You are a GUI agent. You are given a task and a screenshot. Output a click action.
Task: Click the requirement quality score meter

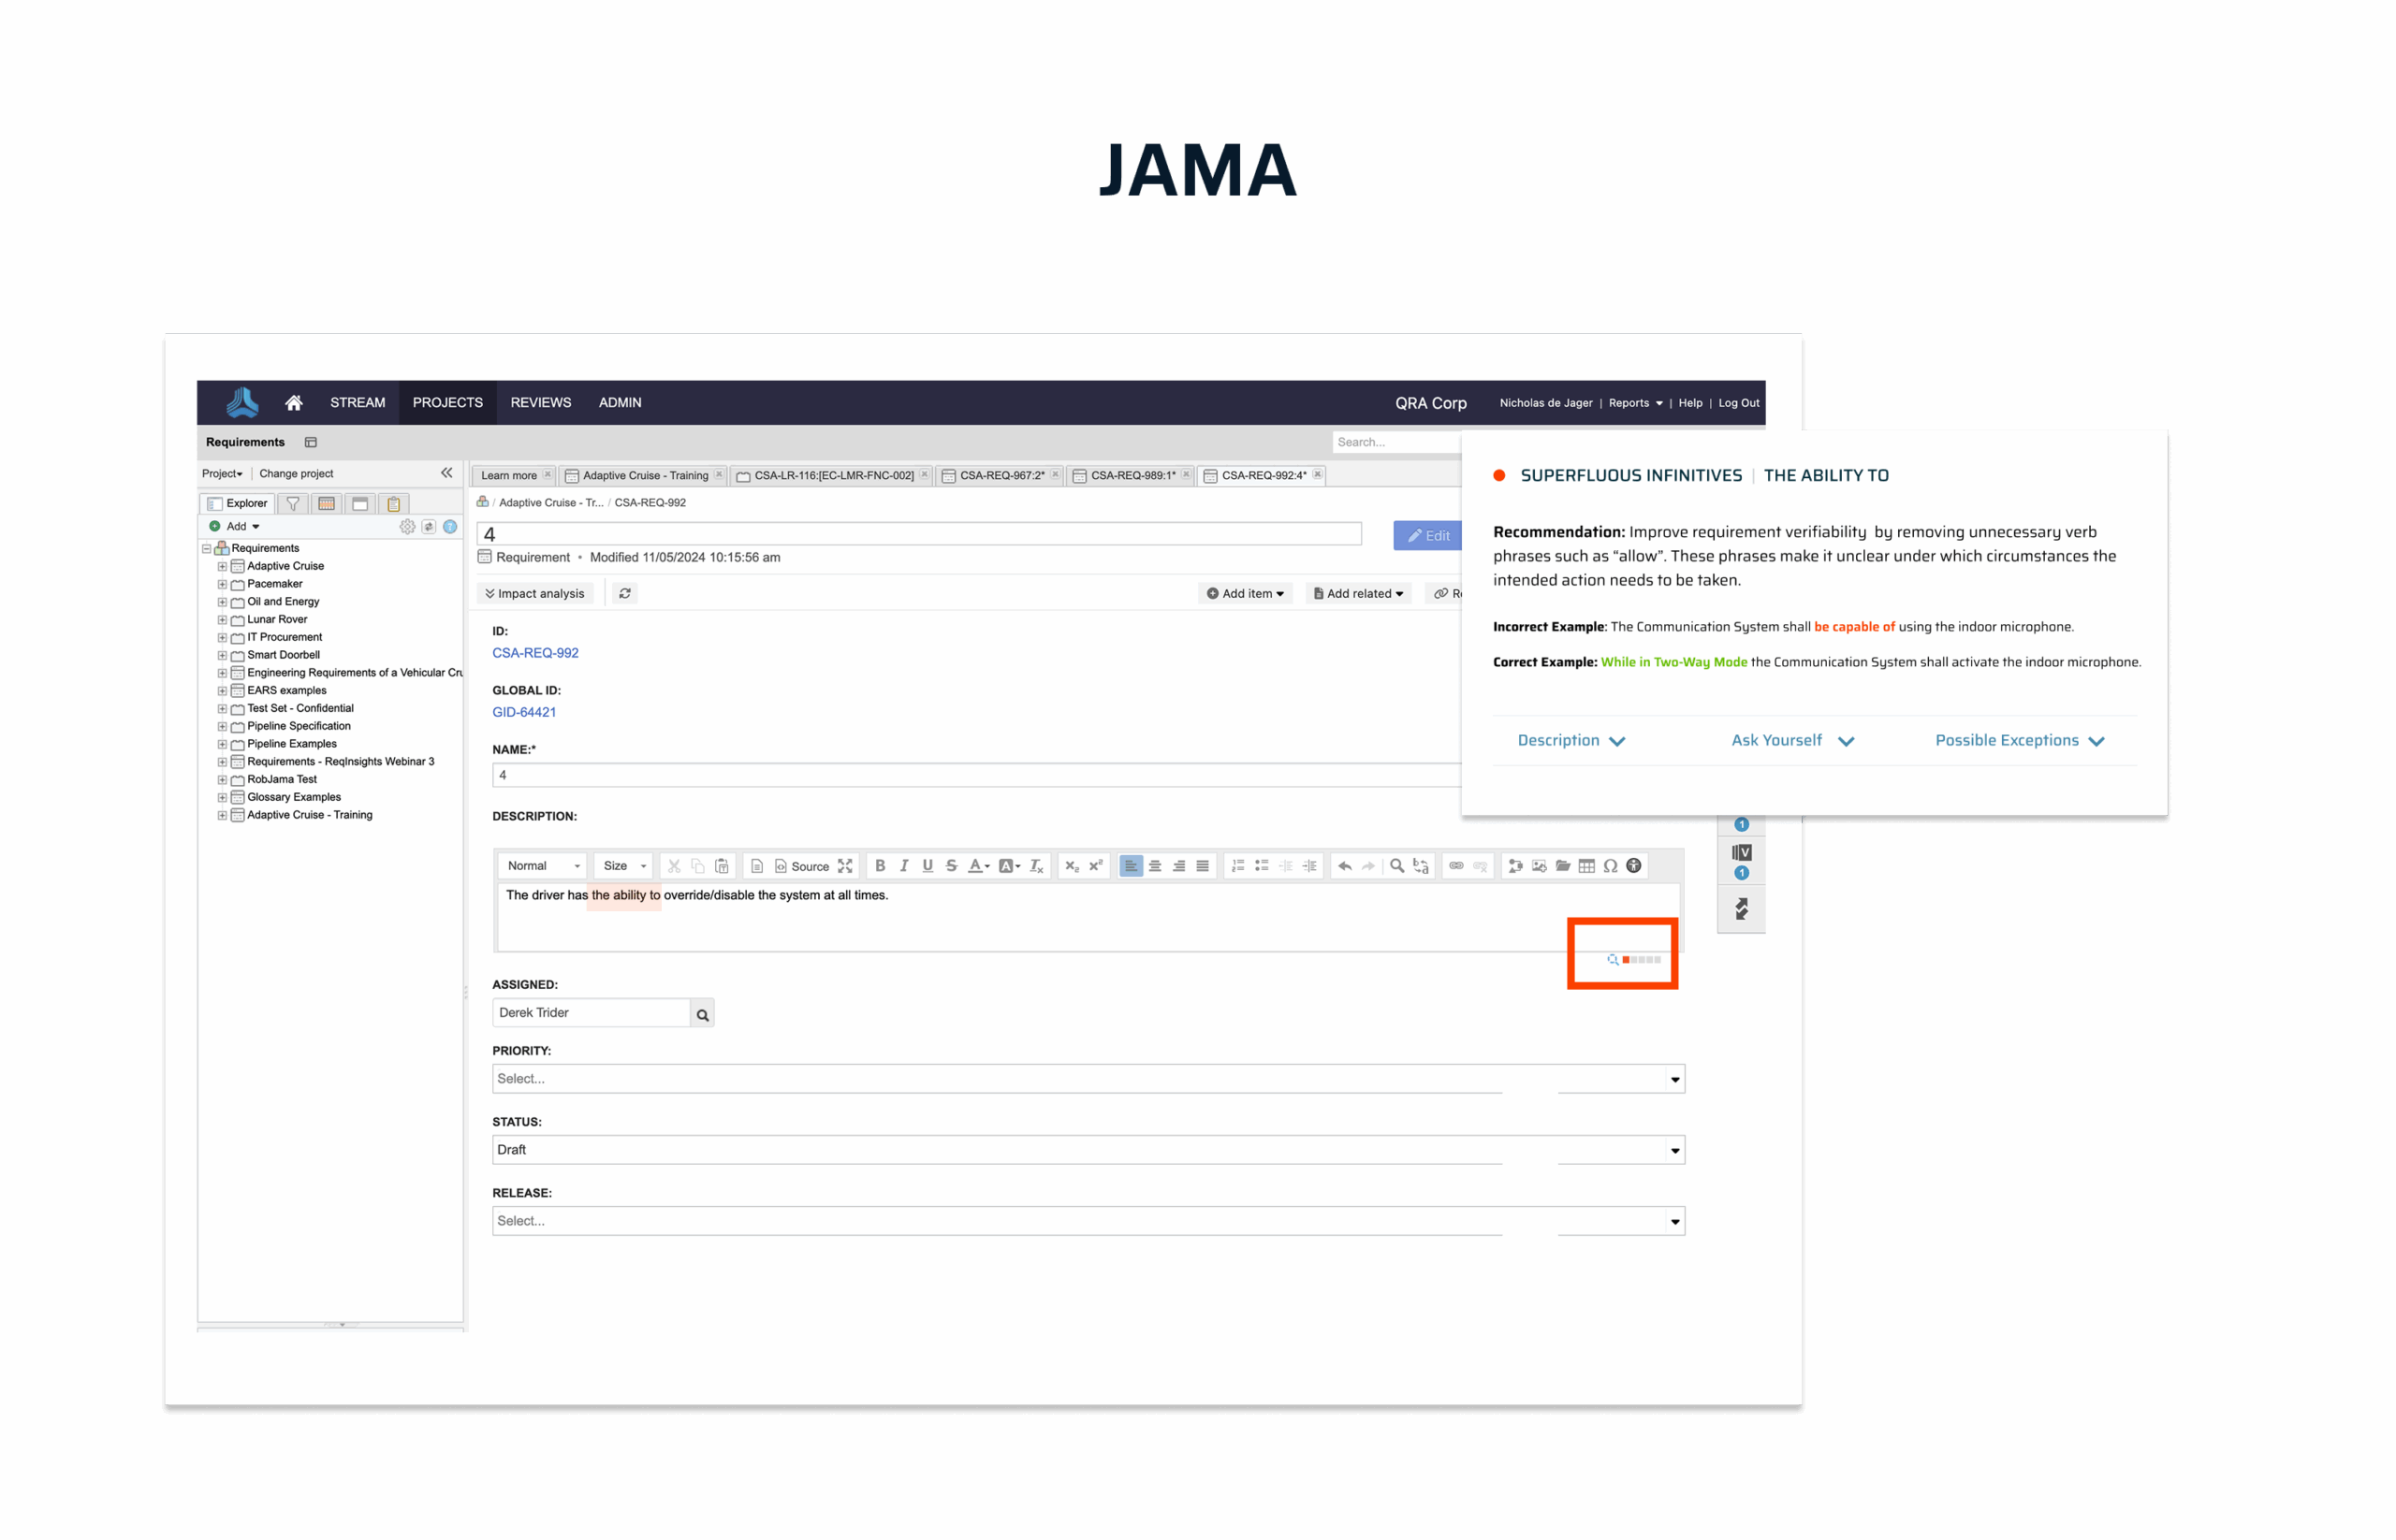pos(1641,960)
